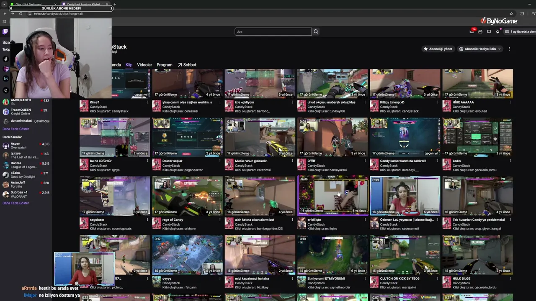The height and width of the screenshot is (301, 536).
Task: Go back with the browser back arrow
Action: [x=5, y=13]
